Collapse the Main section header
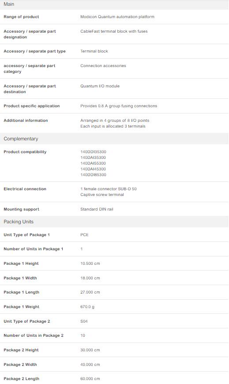The width and height of the screenshot is (229, 384). coord(114,4)
